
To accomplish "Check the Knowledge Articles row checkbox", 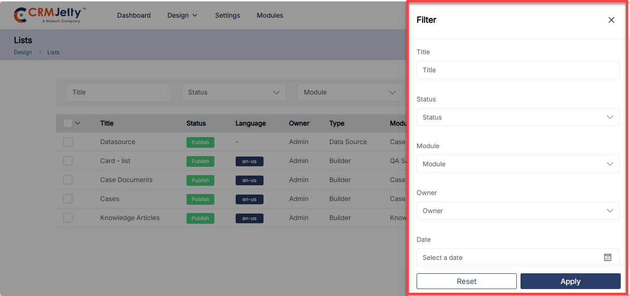I will click(68, 218).
